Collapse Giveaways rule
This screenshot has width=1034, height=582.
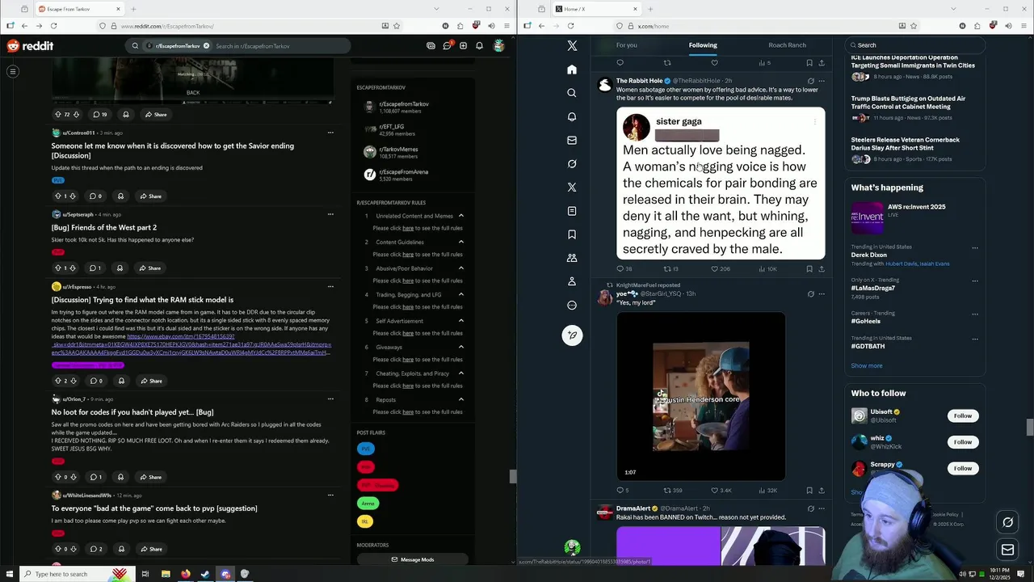[x=461, y=347]
